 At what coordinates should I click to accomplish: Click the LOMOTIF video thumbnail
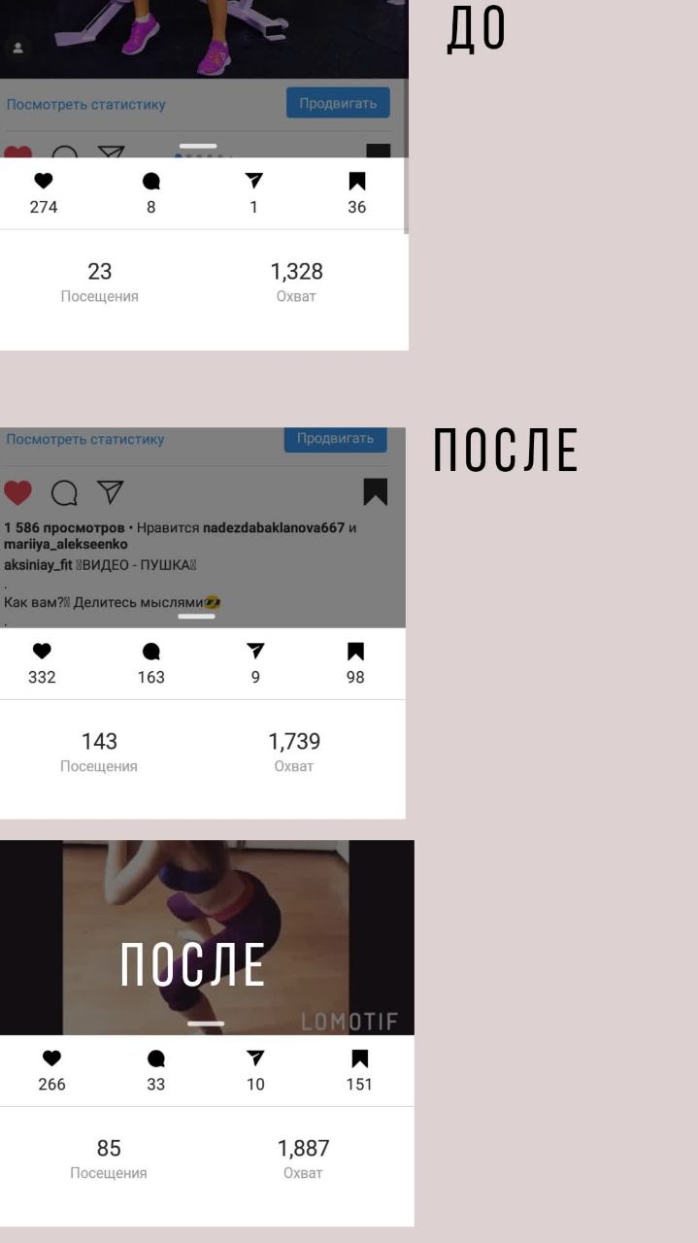206,937
